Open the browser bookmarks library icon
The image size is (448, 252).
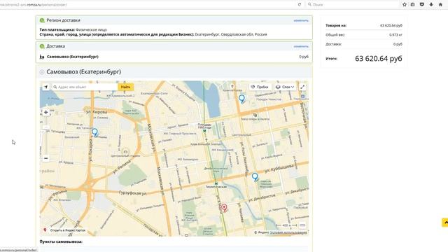coord(412,5)
